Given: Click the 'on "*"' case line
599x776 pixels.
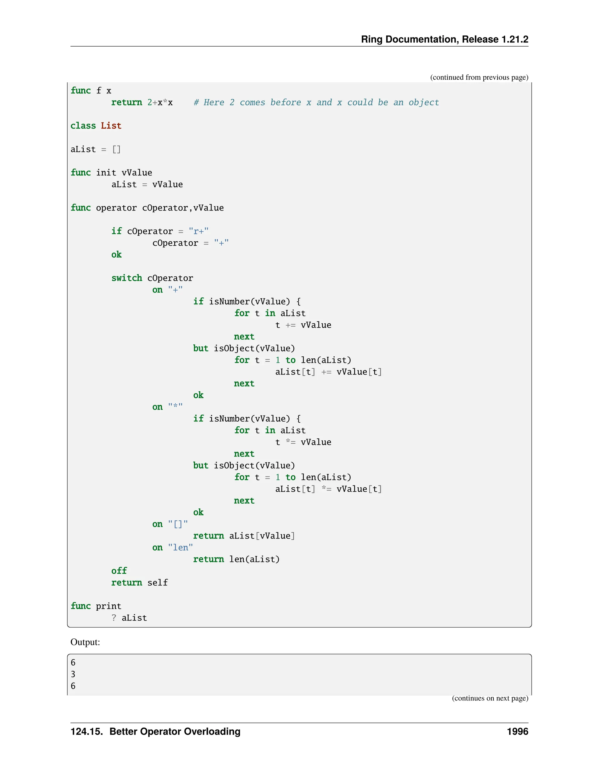Looking at the screenshot, I should coord(167,407).
